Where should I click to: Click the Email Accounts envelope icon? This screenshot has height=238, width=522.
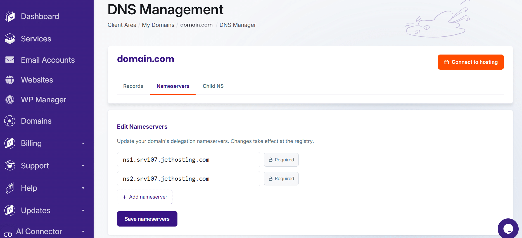pyautogui.click(x=10, y=60)
